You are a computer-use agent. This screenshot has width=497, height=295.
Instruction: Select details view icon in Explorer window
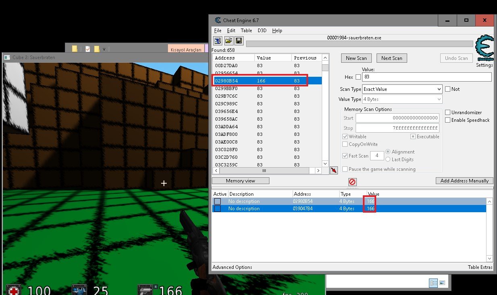tap(433, 283)
